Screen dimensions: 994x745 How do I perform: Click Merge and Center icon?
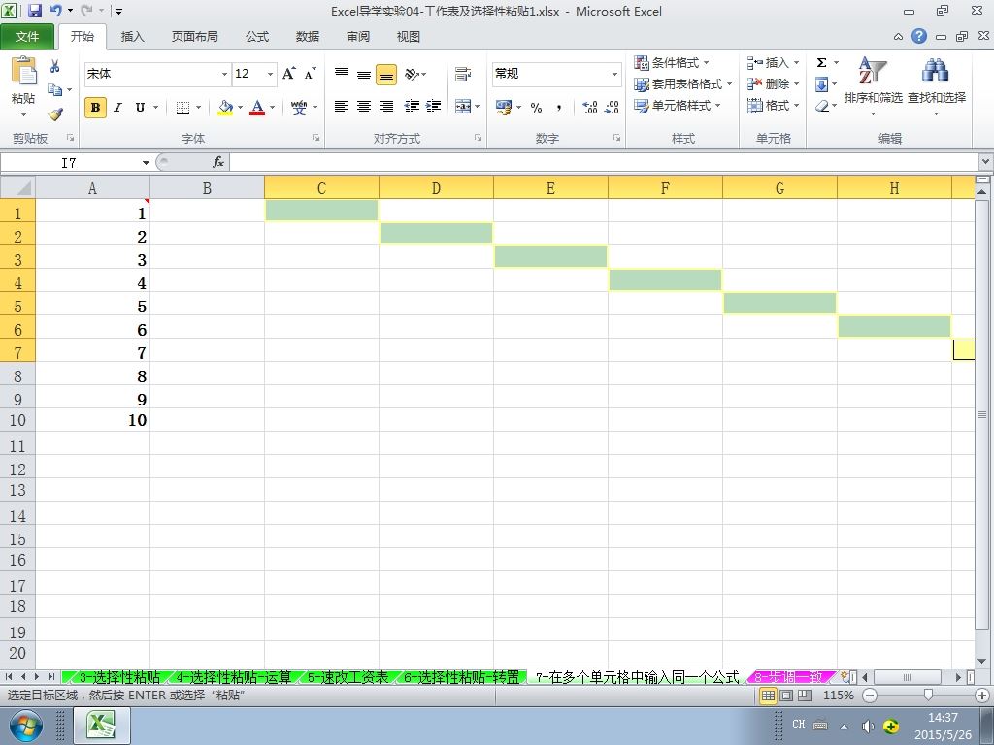pos(463,107)
